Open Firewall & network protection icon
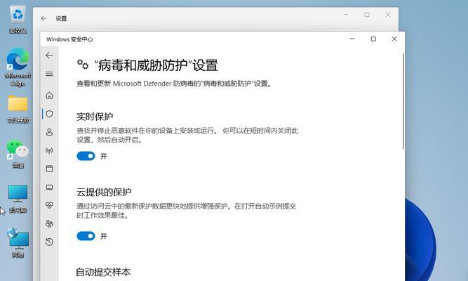468x281 pixels. [49, 150]
